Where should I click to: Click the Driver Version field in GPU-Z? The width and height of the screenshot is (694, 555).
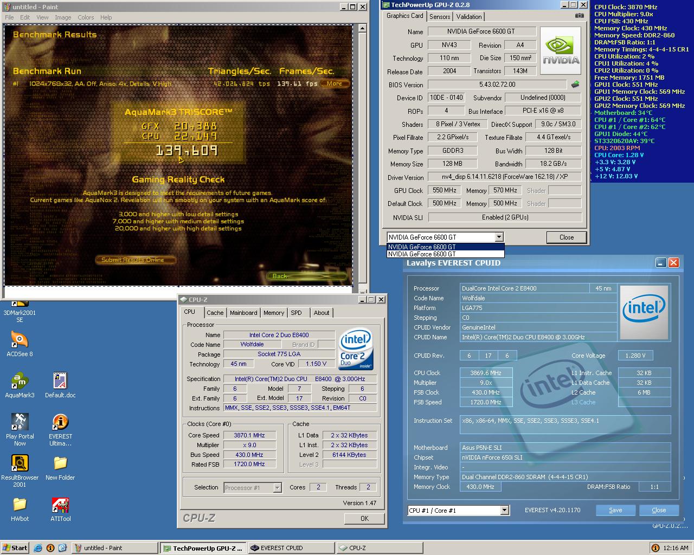tap(505, 177)
